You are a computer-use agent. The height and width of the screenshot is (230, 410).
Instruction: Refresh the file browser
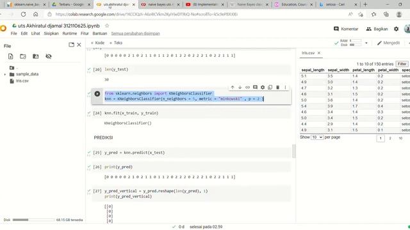click(x=23, y=56)
